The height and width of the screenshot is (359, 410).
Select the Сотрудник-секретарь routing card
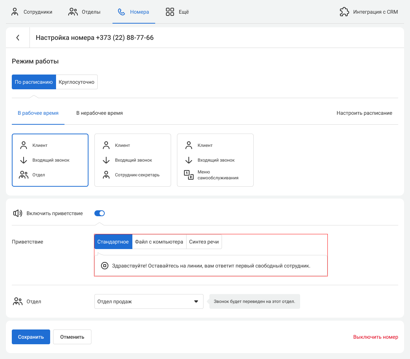[133, 160]
